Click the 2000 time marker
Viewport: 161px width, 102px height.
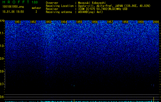pyautogui.click(x=156, y=22)
